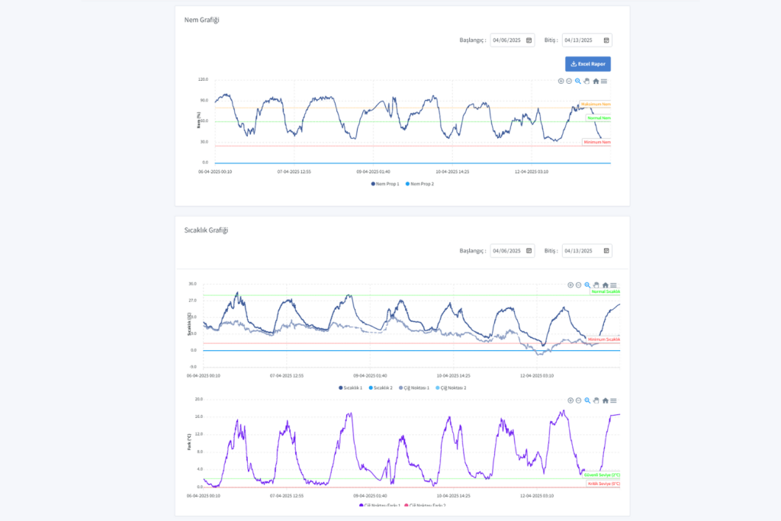Activate panning hand tool on Nem chart
This screenshot has height=521, width=781.
click(x=587, y=81)
